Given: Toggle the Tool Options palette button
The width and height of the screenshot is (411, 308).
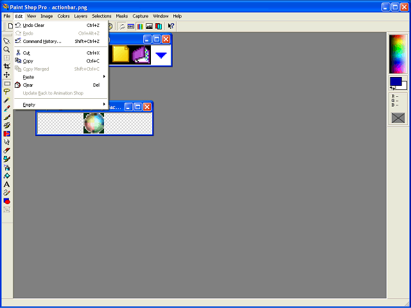Looking at the screenshot, I should tap(121, 26).
